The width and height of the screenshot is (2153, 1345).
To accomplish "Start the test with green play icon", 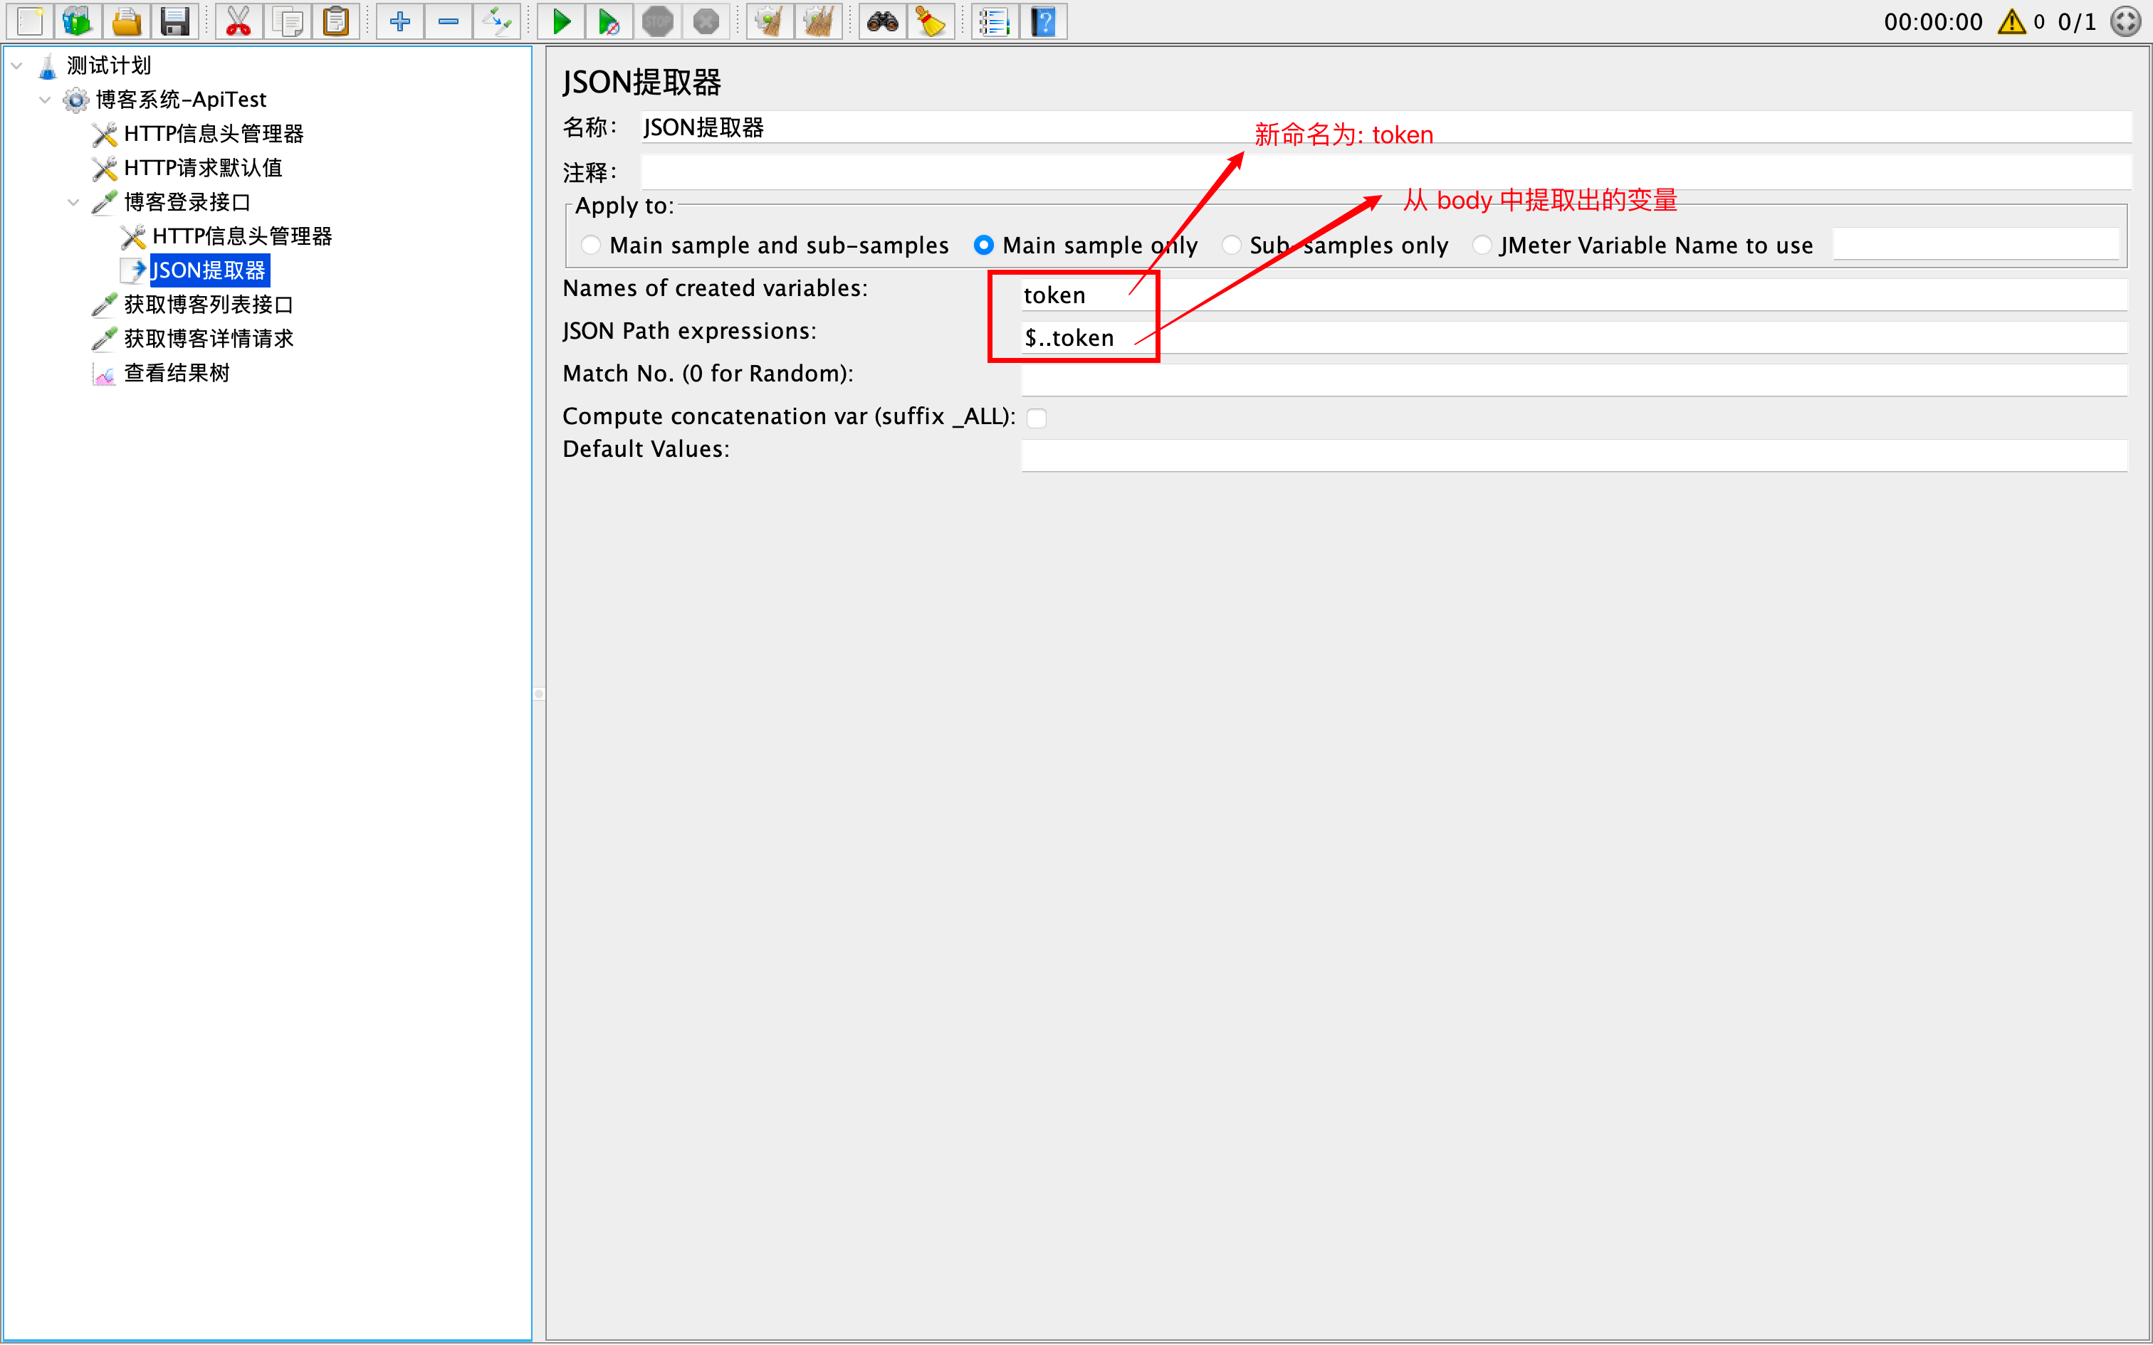I will click(561, 21).
